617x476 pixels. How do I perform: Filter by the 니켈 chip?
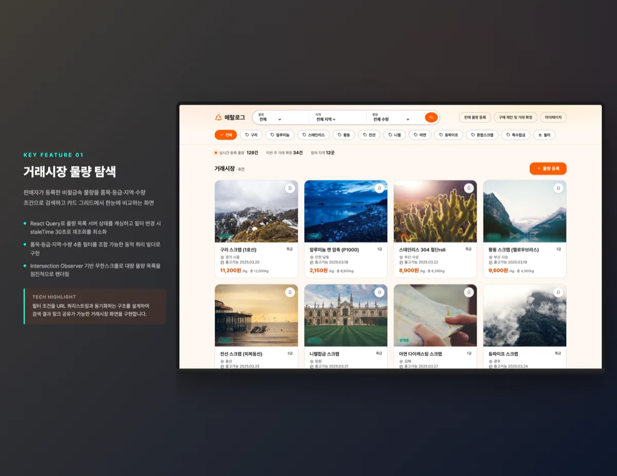pyautogui.click(x=395, y=135)
